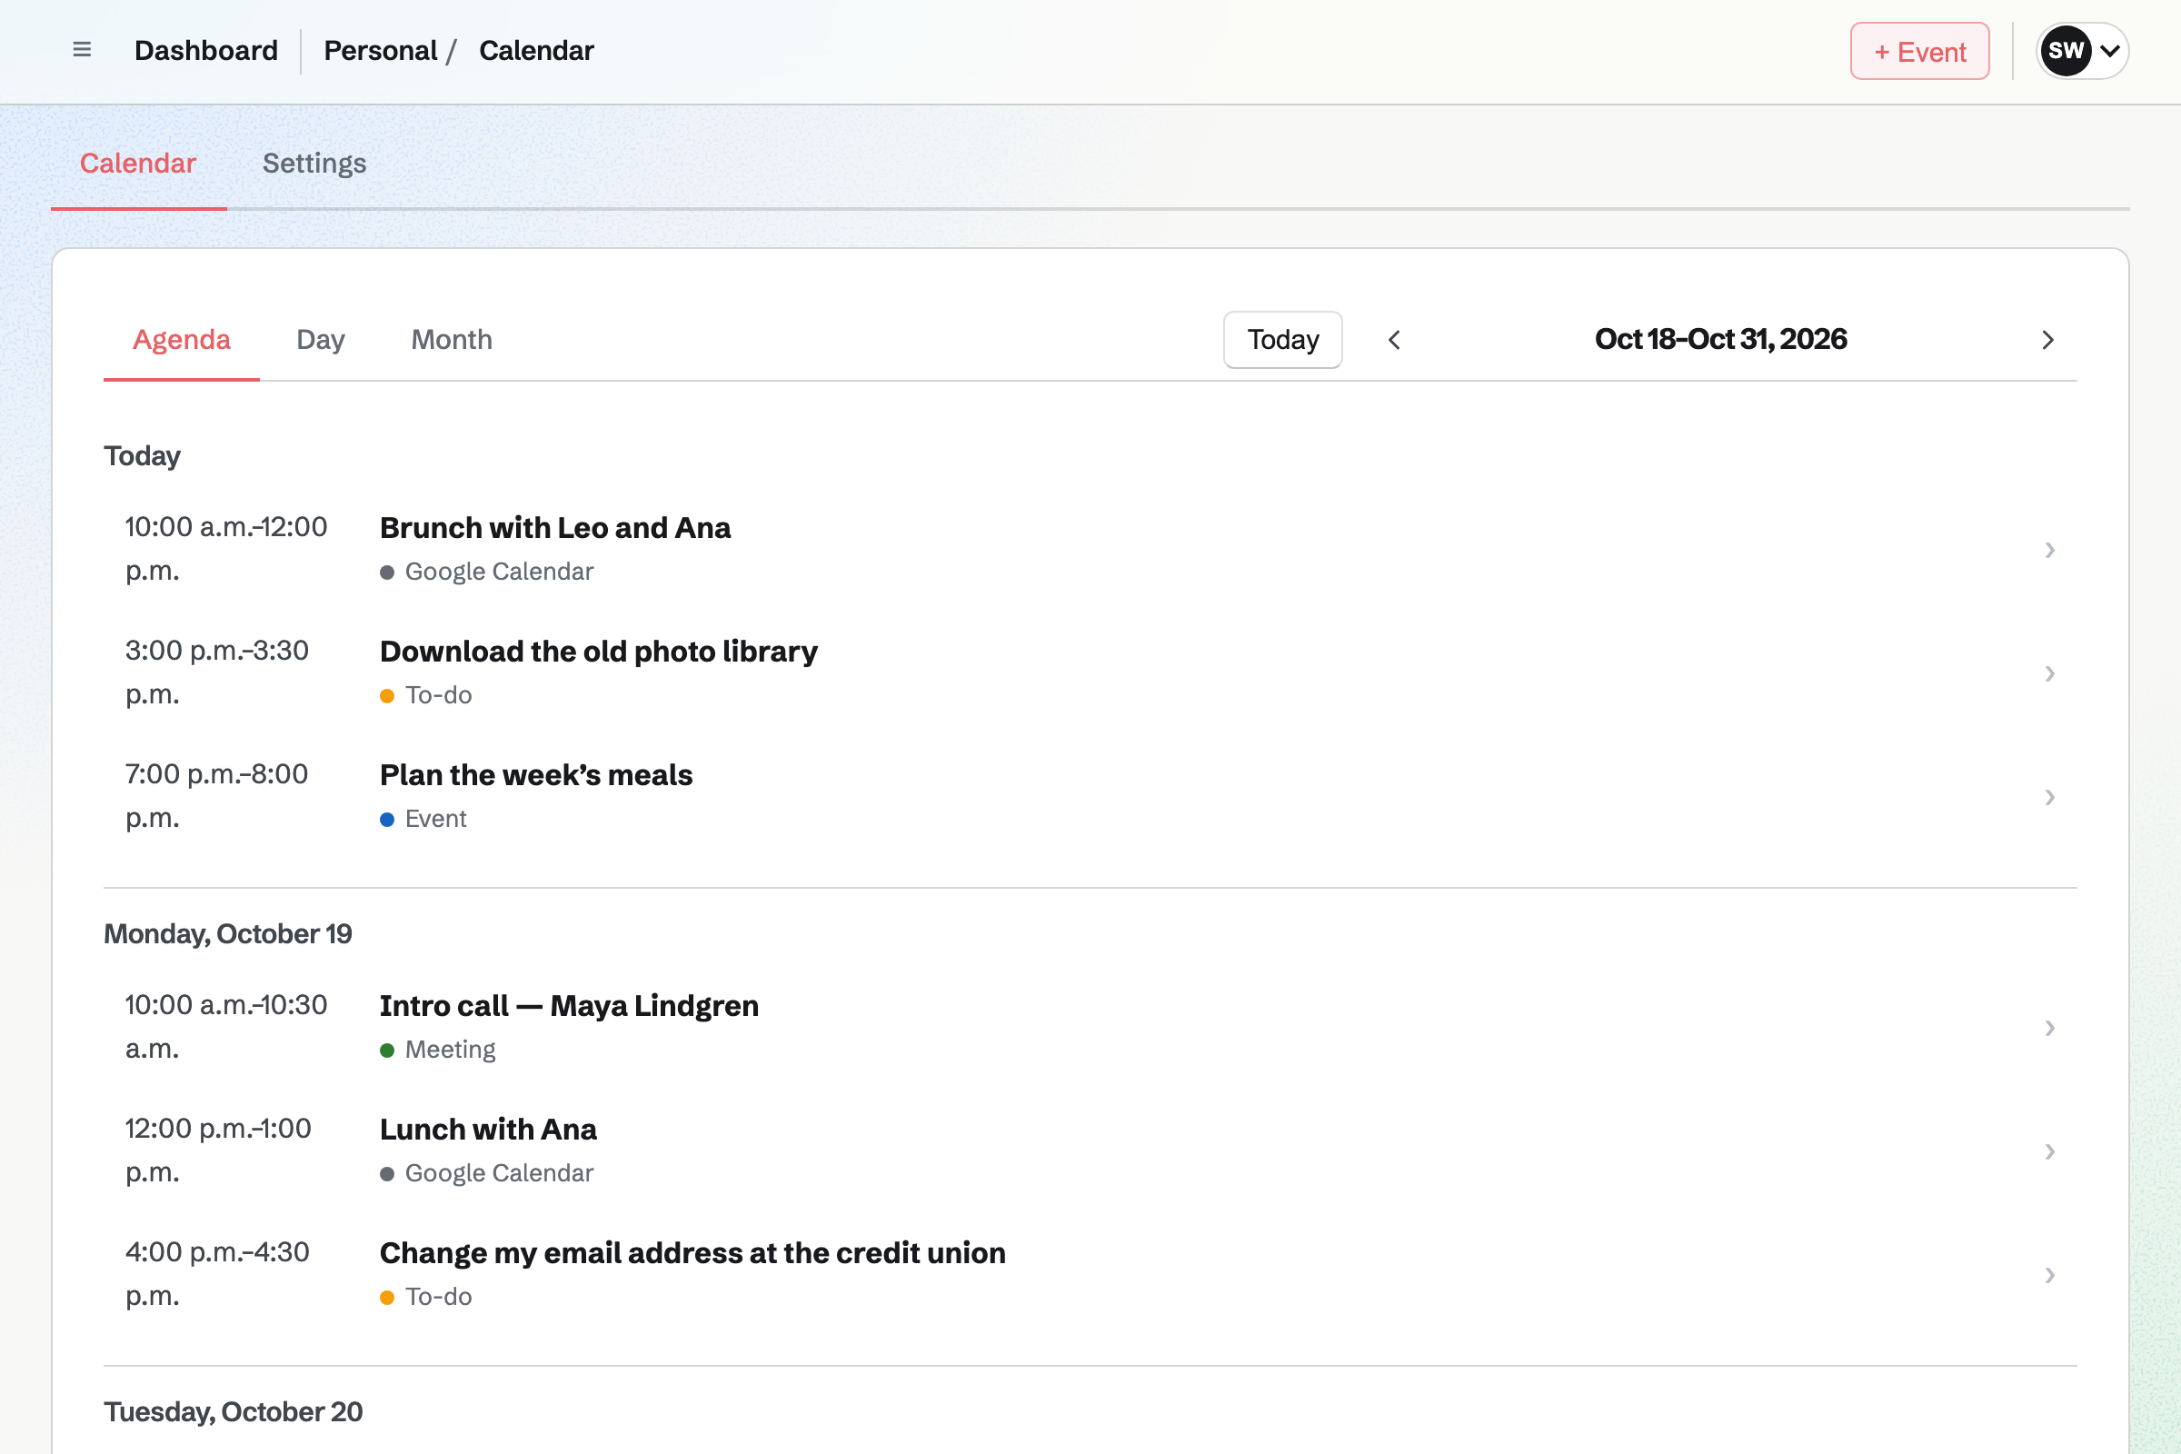Open Brunch with Leo and Ana event
Image resolution: width=2181 pixels, height=1454 pixels.
[x=1090, y=549]
